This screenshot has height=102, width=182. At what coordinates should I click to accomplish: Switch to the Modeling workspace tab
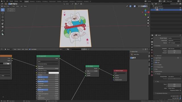(32, 2)
